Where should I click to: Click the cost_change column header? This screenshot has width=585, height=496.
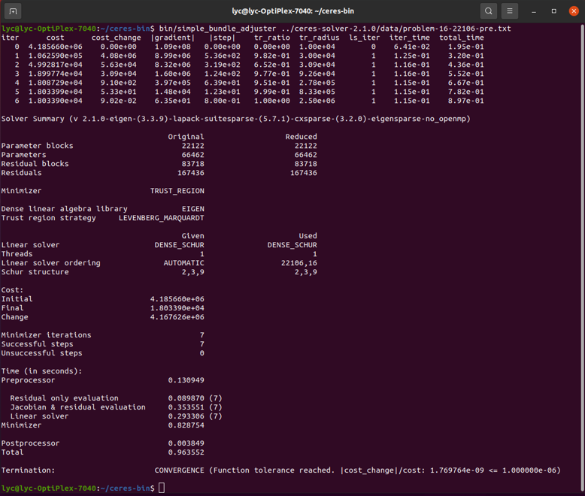point(116,38)
